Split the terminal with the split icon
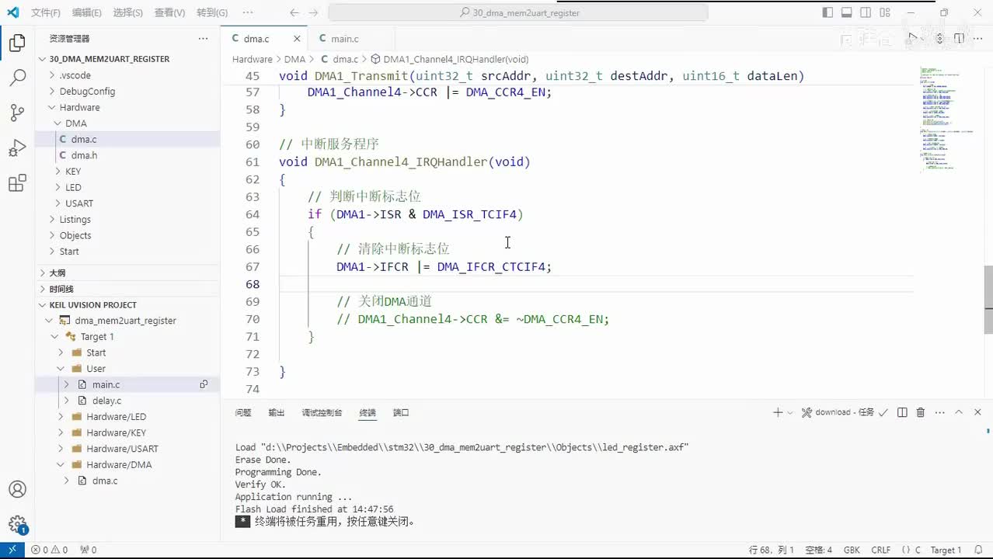The image size is (993, 559). (902, 412)
